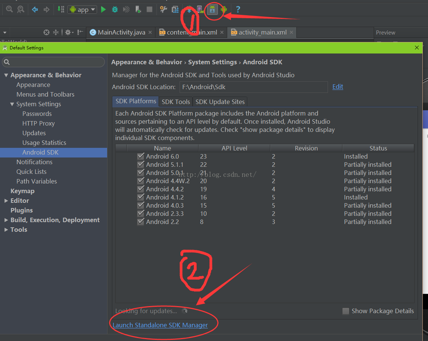Open Settings via the wrench icon
The width and height of the screenshot is (428, 341).
(x=163, y=10)
